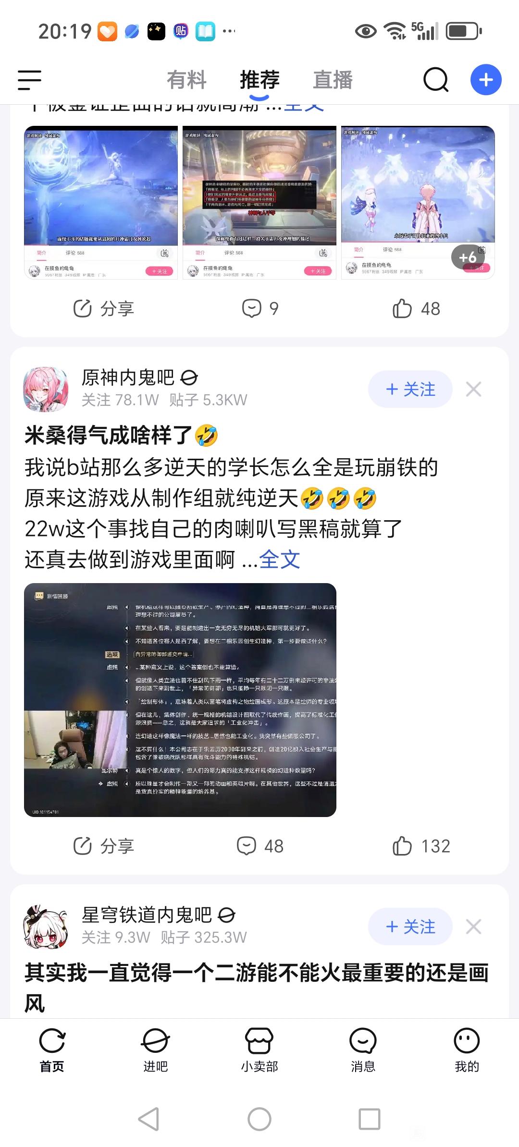This screenshot has height=1147, width=519.
Task: Tap the blue plus create-post button
Action: coord(486,80)
